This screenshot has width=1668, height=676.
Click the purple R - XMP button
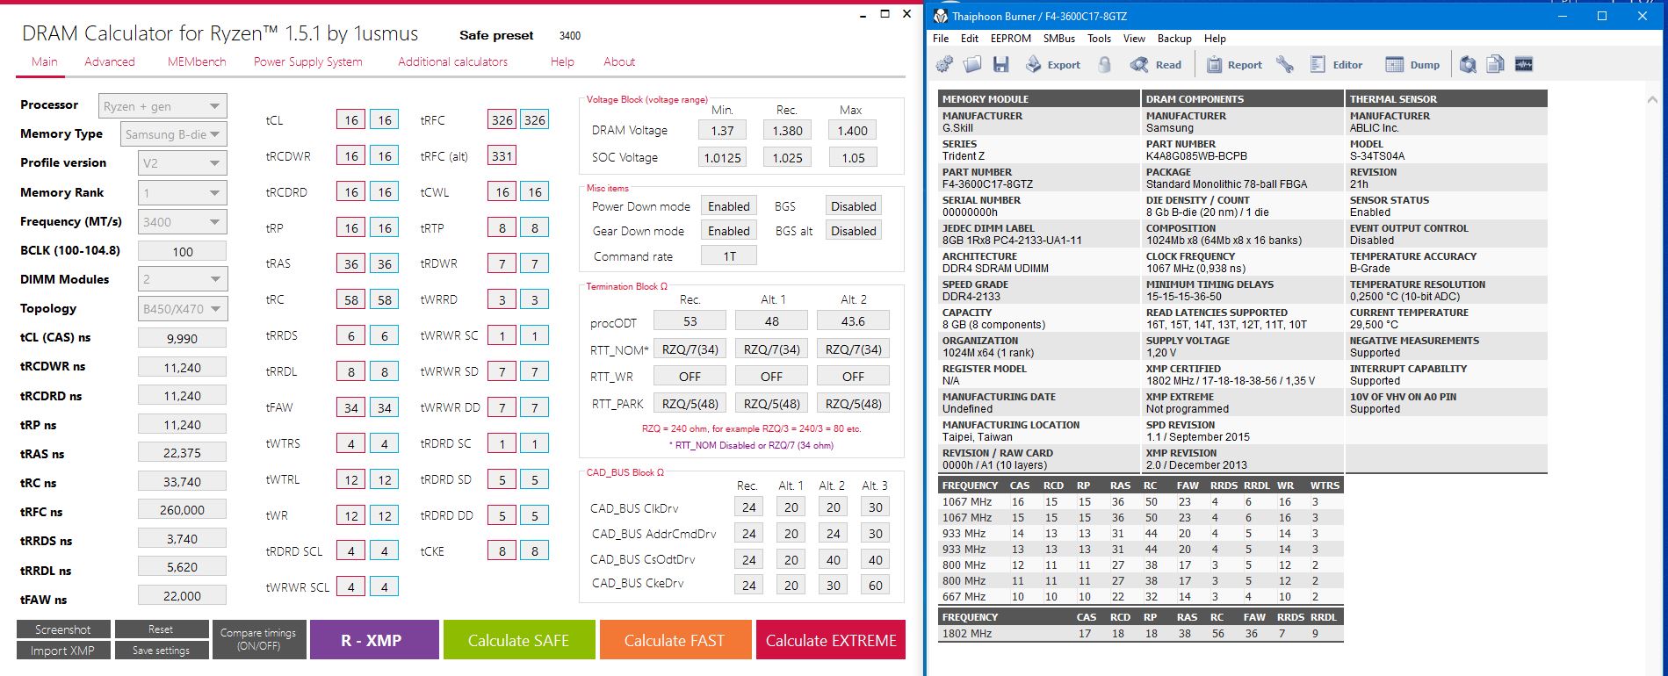tap(374, 640)
